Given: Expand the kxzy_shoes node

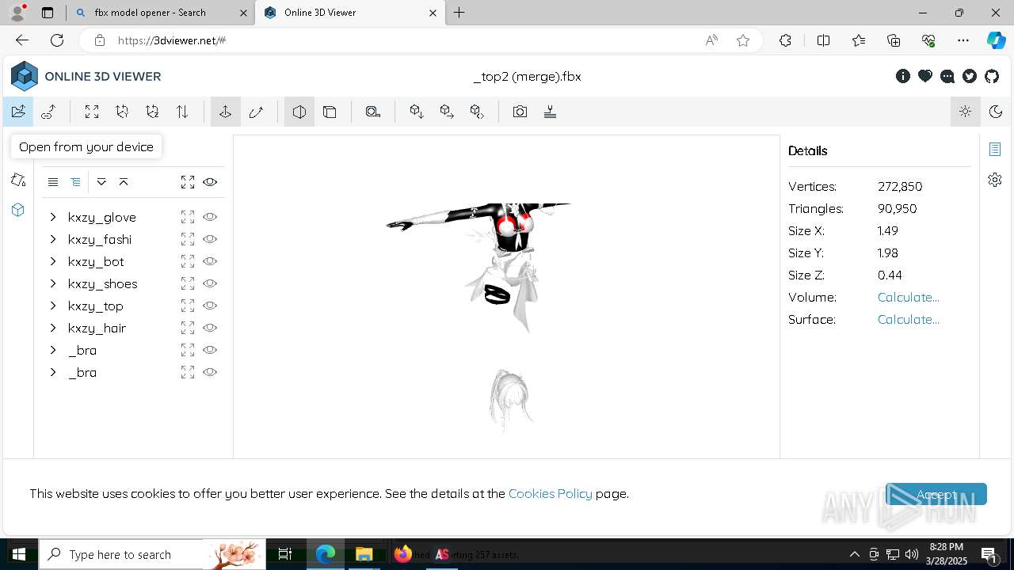Looking at the screenshot, I should tap(53, 283).
